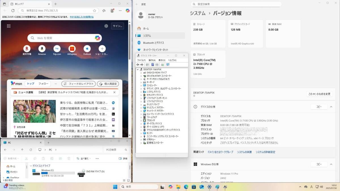The width and height of the screenshot is (340, 191).
Task: Open 並べ替え sort dropdown in Explorer
Action: (84, 158)
